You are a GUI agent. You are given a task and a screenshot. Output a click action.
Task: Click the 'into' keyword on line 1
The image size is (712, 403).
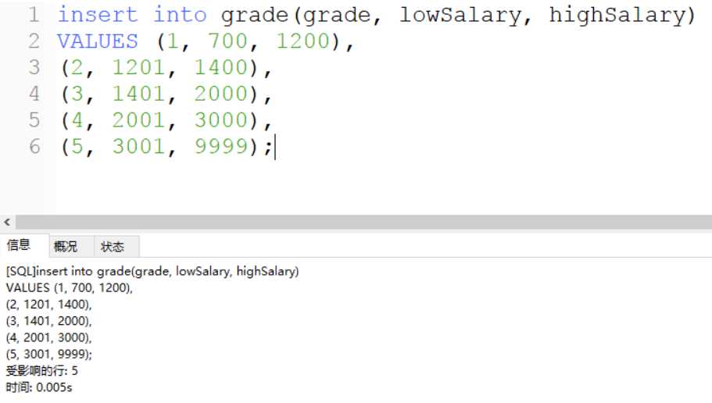coord(180,15)
